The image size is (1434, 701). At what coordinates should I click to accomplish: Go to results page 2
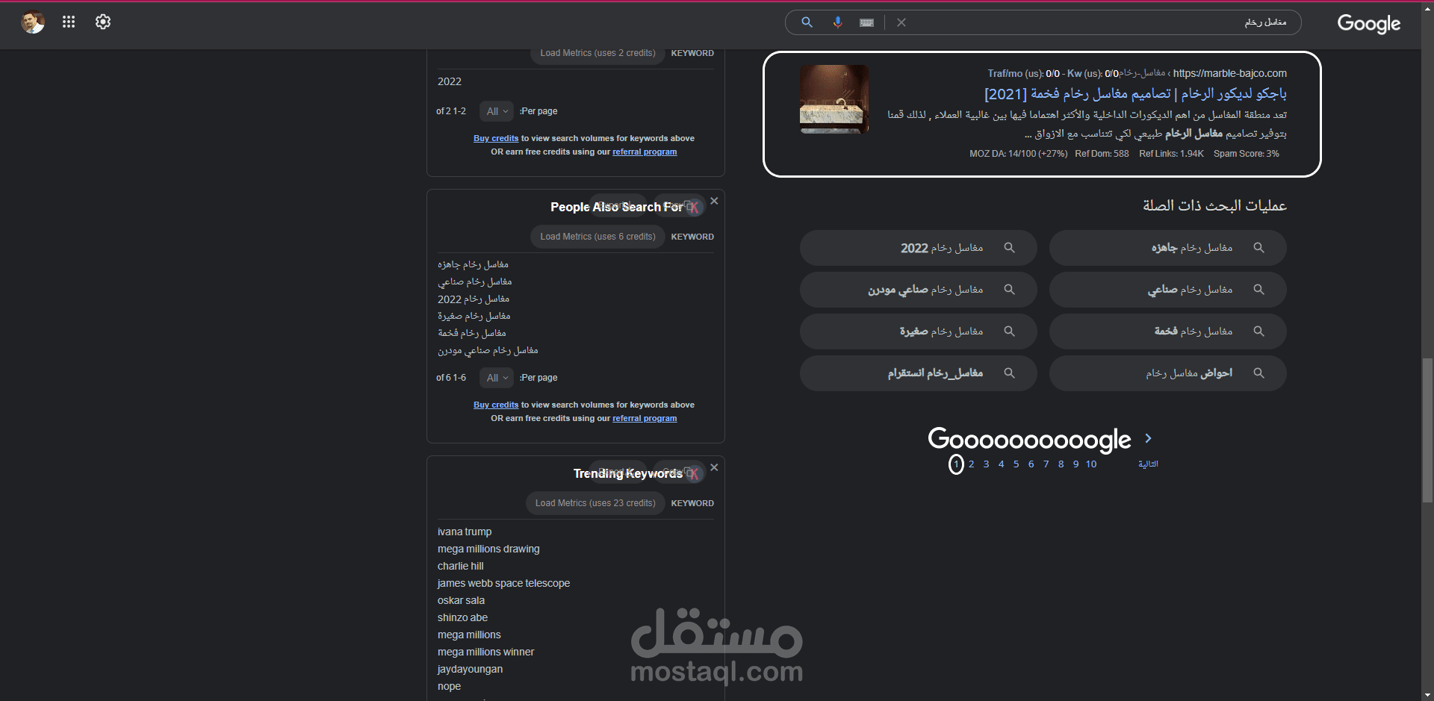971,464
